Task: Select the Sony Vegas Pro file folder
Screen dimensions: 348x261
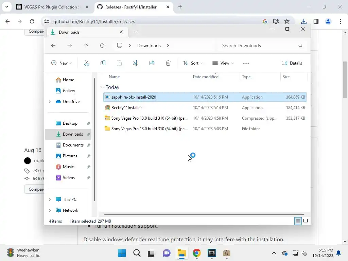Action: coord(205,129)
